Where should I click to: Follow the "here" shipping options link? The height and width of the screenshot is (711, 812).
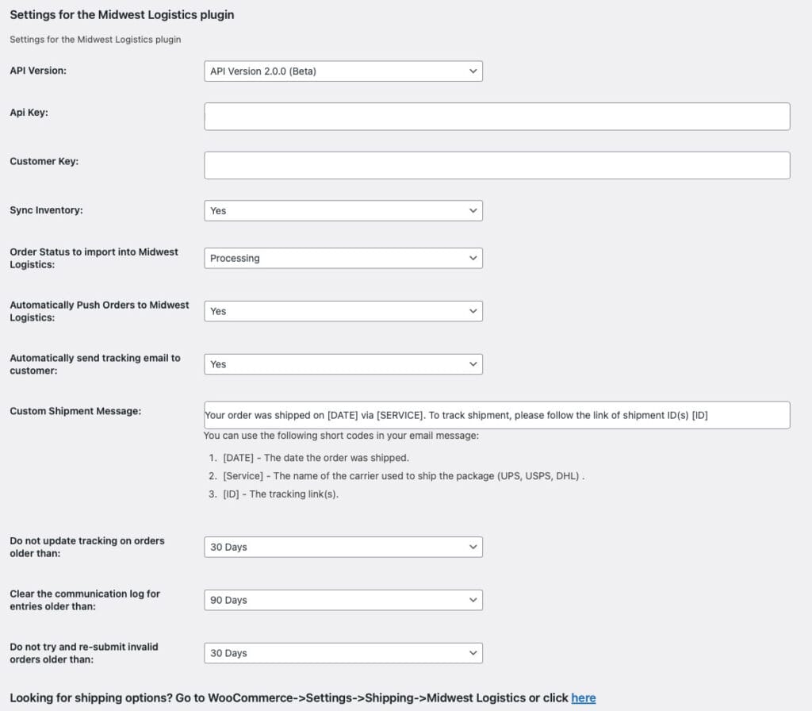[x=584, y=698]
